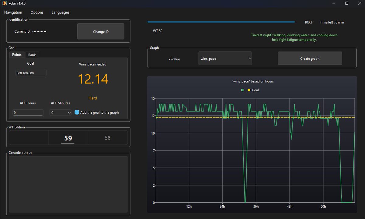Click the Goal text in chart legend
The height and width of the screenshot is (219, 365).
(255, 90)
